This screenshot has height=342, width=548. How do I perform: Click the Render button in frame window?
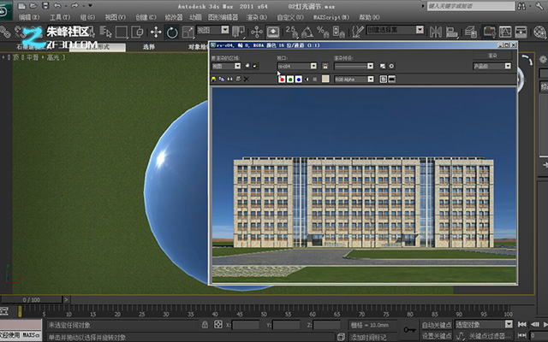coord(492,56)
